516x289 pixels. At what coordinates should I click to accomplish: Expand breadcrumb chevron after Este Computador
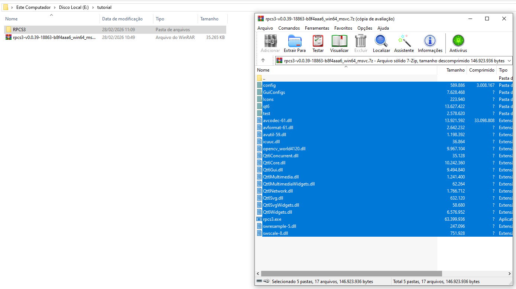coord(55,7)
